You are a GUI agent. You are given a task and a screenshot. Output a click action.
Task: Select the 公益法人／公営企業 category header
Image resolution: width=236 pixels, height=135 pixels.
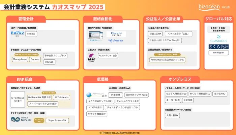(163, 19)
